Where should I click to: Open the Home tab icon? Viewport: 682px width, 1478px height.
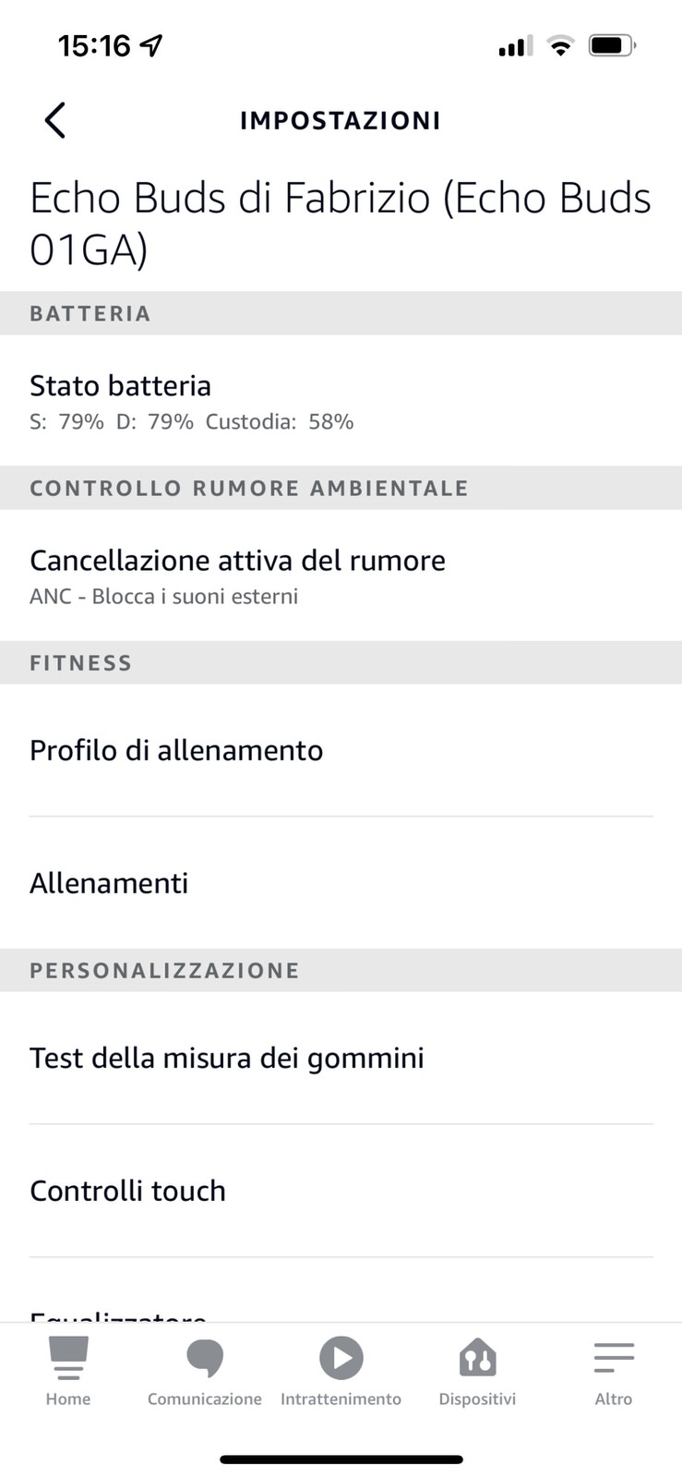tap(68, 1358)
